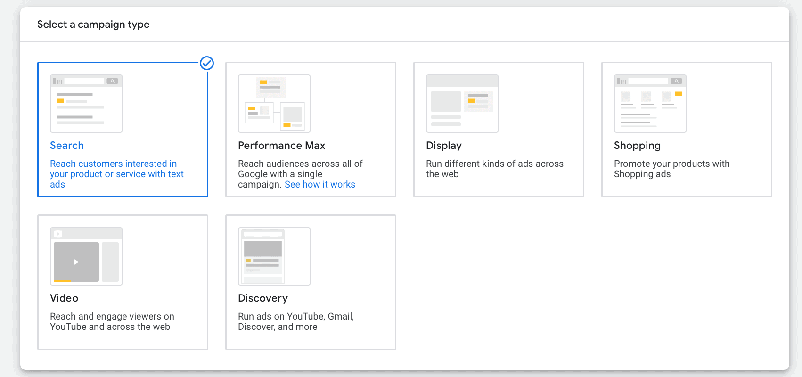Click 'Run ads on YouTube, Gmail' description

click(296, 321)
